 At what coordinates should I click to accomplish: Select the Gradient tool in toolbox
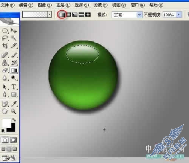(14, 70)
